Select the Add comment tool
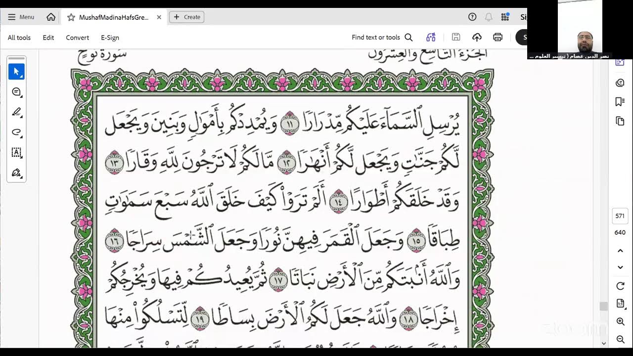The height and width of the screenshot is (356, 633). [x=16, y=92]
